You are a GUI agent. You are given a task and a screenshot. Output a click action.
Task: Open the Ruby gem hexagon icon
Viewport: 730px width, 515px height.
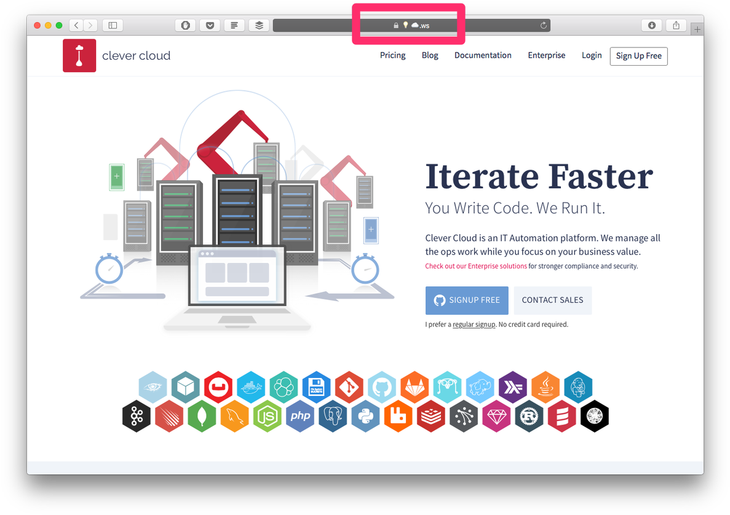pyautogui.click(x=496, y=416)
